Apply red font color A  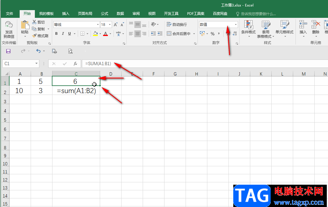click(x=105, y=34)
